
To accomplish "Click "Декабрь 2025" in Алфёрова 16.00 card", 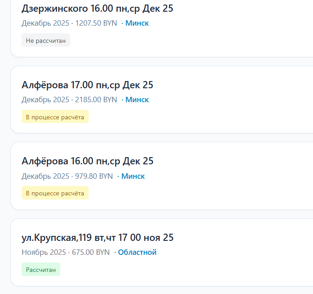I will pos(45,176).
